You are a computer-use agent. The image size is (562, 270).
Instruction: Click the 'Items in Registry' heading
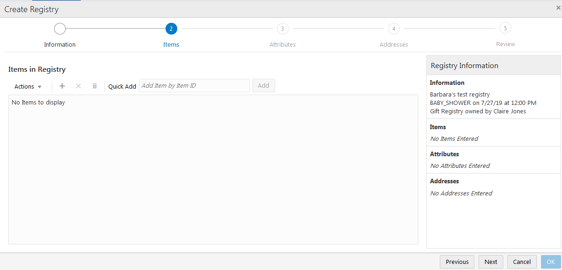coord(37,69)
